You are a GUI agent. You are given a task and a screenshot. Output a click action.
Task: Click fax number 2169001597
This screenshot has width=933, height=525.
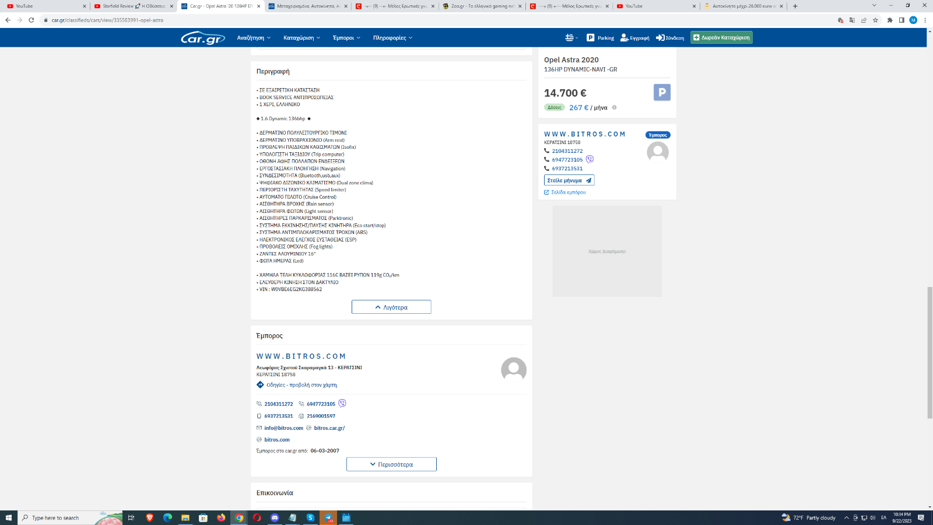coord(321,416)
